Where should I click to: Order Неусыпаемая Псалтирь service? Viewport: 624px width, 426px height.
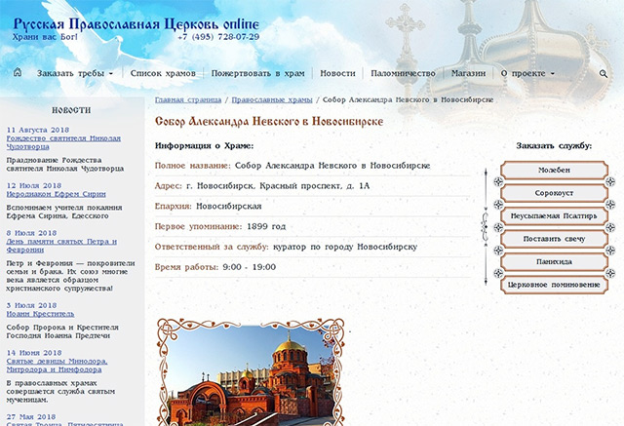click(554, 216)
